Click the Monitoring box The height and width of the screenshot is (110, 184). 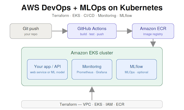(92, 69)
